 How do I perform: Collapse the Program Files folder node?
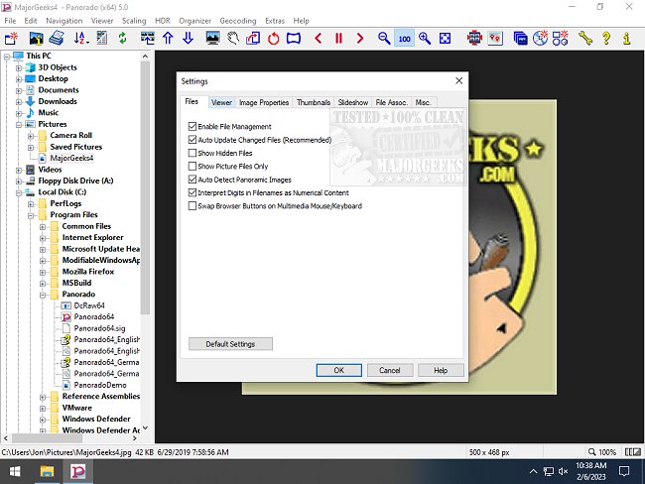tap(31, 215)
